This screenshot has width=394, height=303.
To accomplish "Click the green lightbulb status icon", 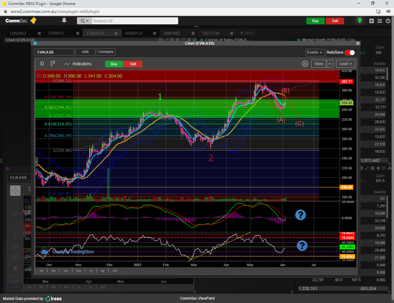I will pos(360,21).
